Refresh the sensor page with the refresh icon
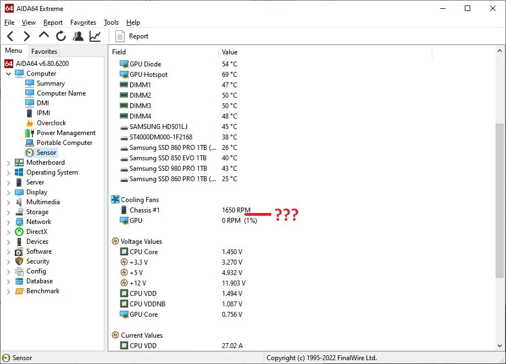The height and width of the screenshot is (364, 506). (x=60, y=36)
